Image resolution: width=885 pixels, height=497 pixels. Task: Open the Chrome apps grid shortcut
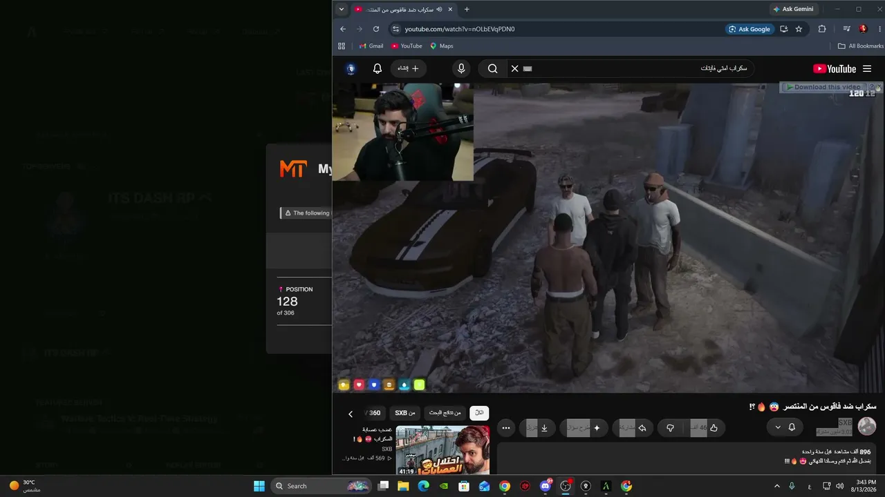click(342, 46)
